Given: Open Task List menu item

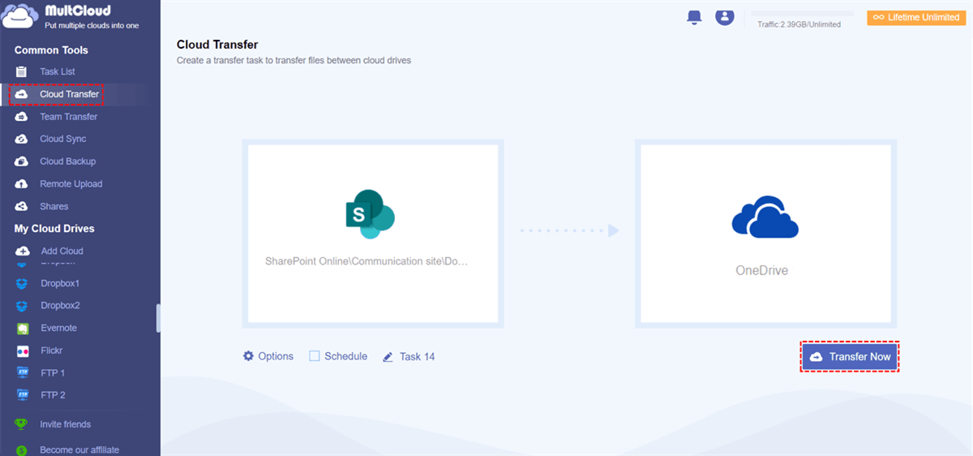Looking at the screenshot, I should 58,71.
